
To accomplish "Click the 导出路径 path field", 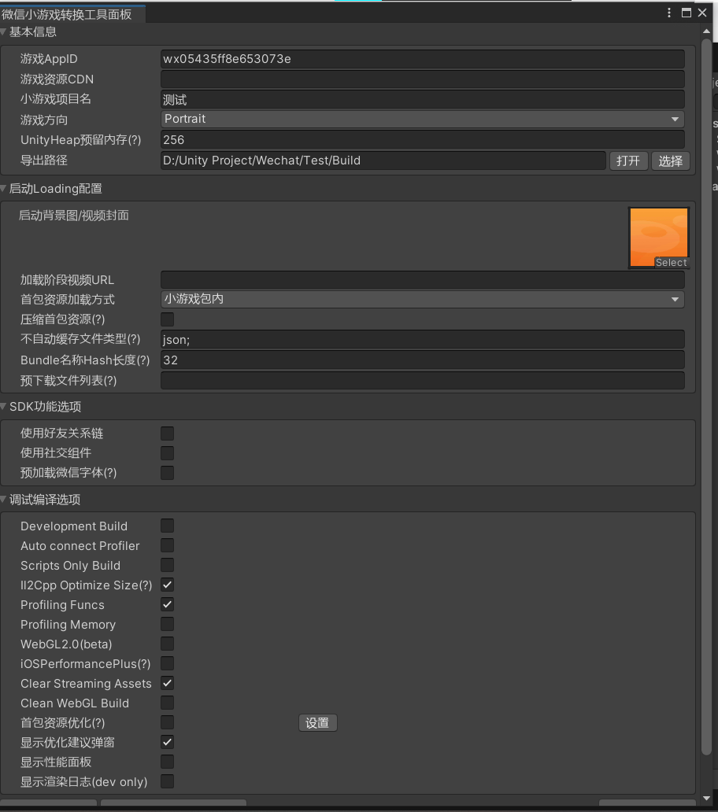I will (x=383, y=161).
